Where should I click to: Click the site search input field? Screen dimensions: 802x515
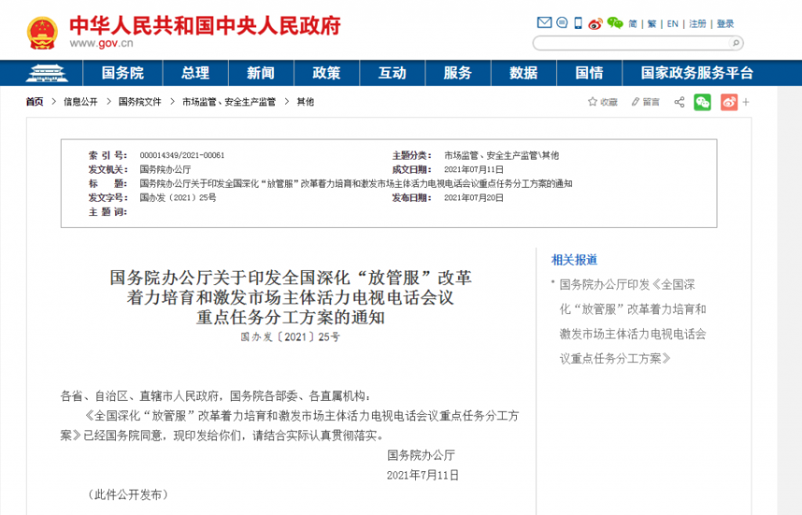pyautogui.click(x=631, y=43)
